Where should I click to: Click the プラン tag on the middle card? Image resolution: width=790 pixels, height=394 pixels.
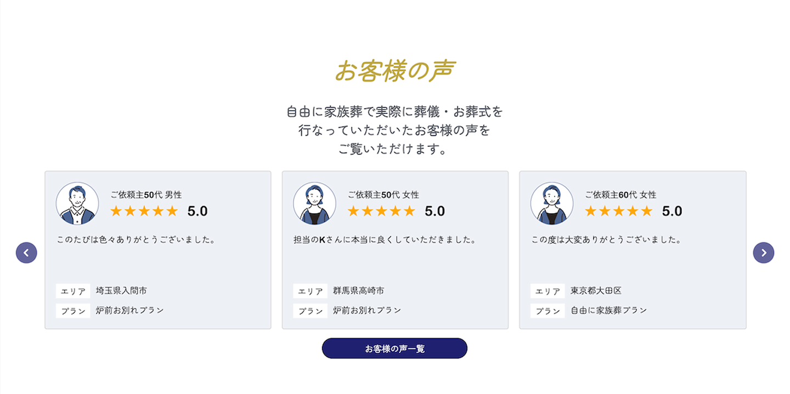[310, 310]
